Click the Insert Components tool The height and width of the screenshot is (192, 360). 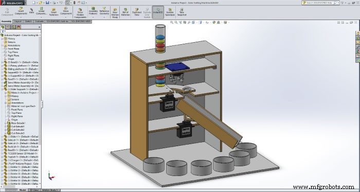click(21, 11)
